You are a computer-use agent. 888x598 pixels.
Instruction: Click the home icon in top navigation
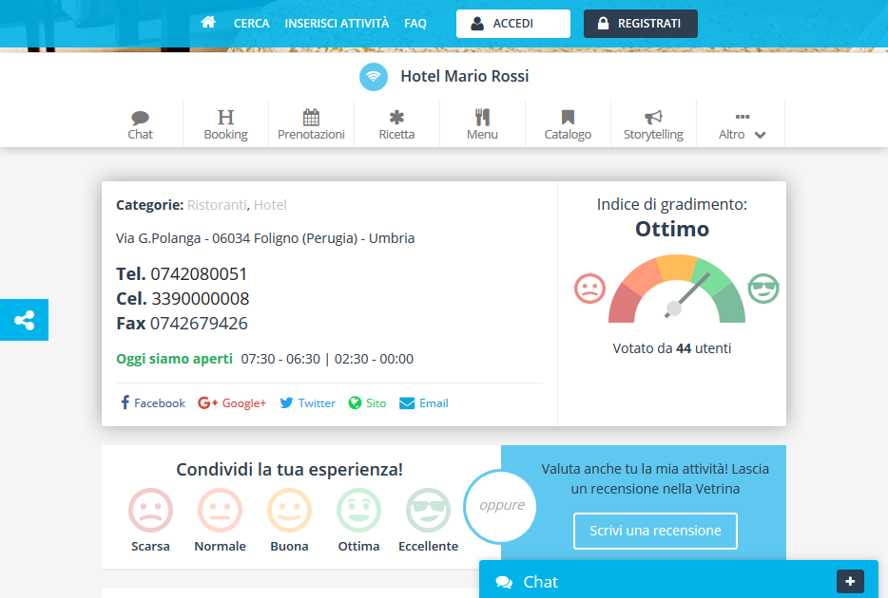208,23
